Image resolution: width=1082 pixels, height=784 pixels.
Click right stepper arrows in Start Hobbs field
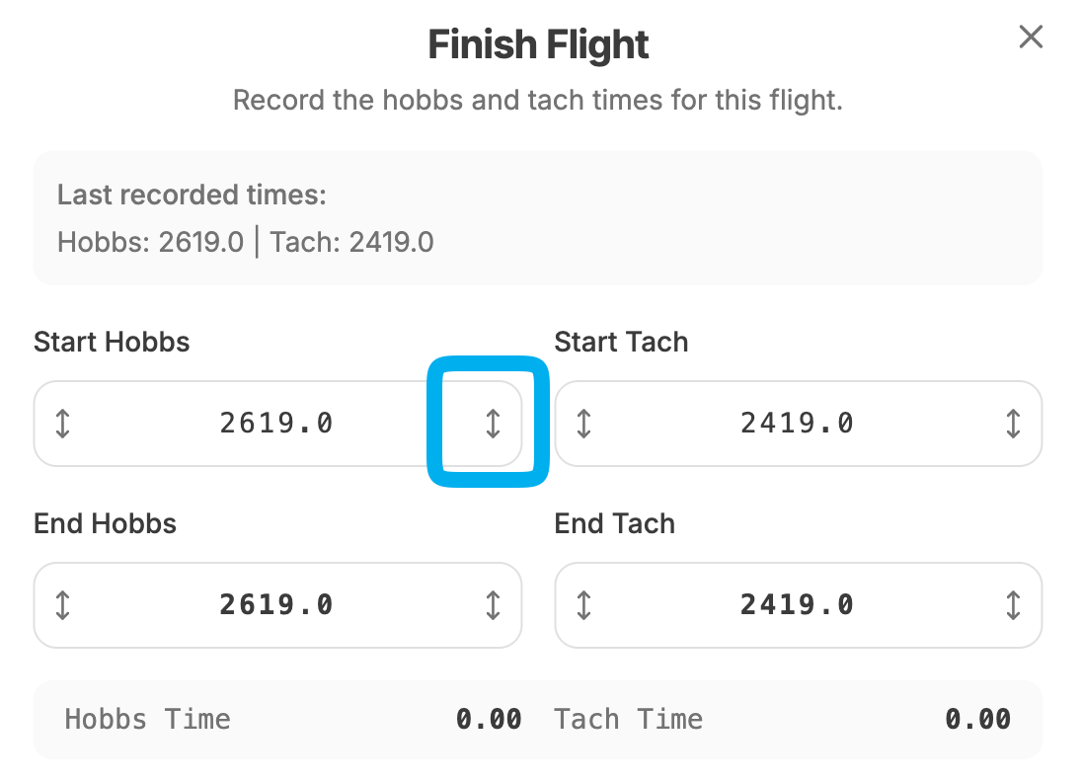(x=493, y=424)
